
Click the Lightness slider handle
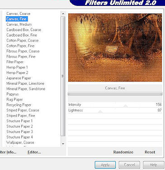click(100, 112)
